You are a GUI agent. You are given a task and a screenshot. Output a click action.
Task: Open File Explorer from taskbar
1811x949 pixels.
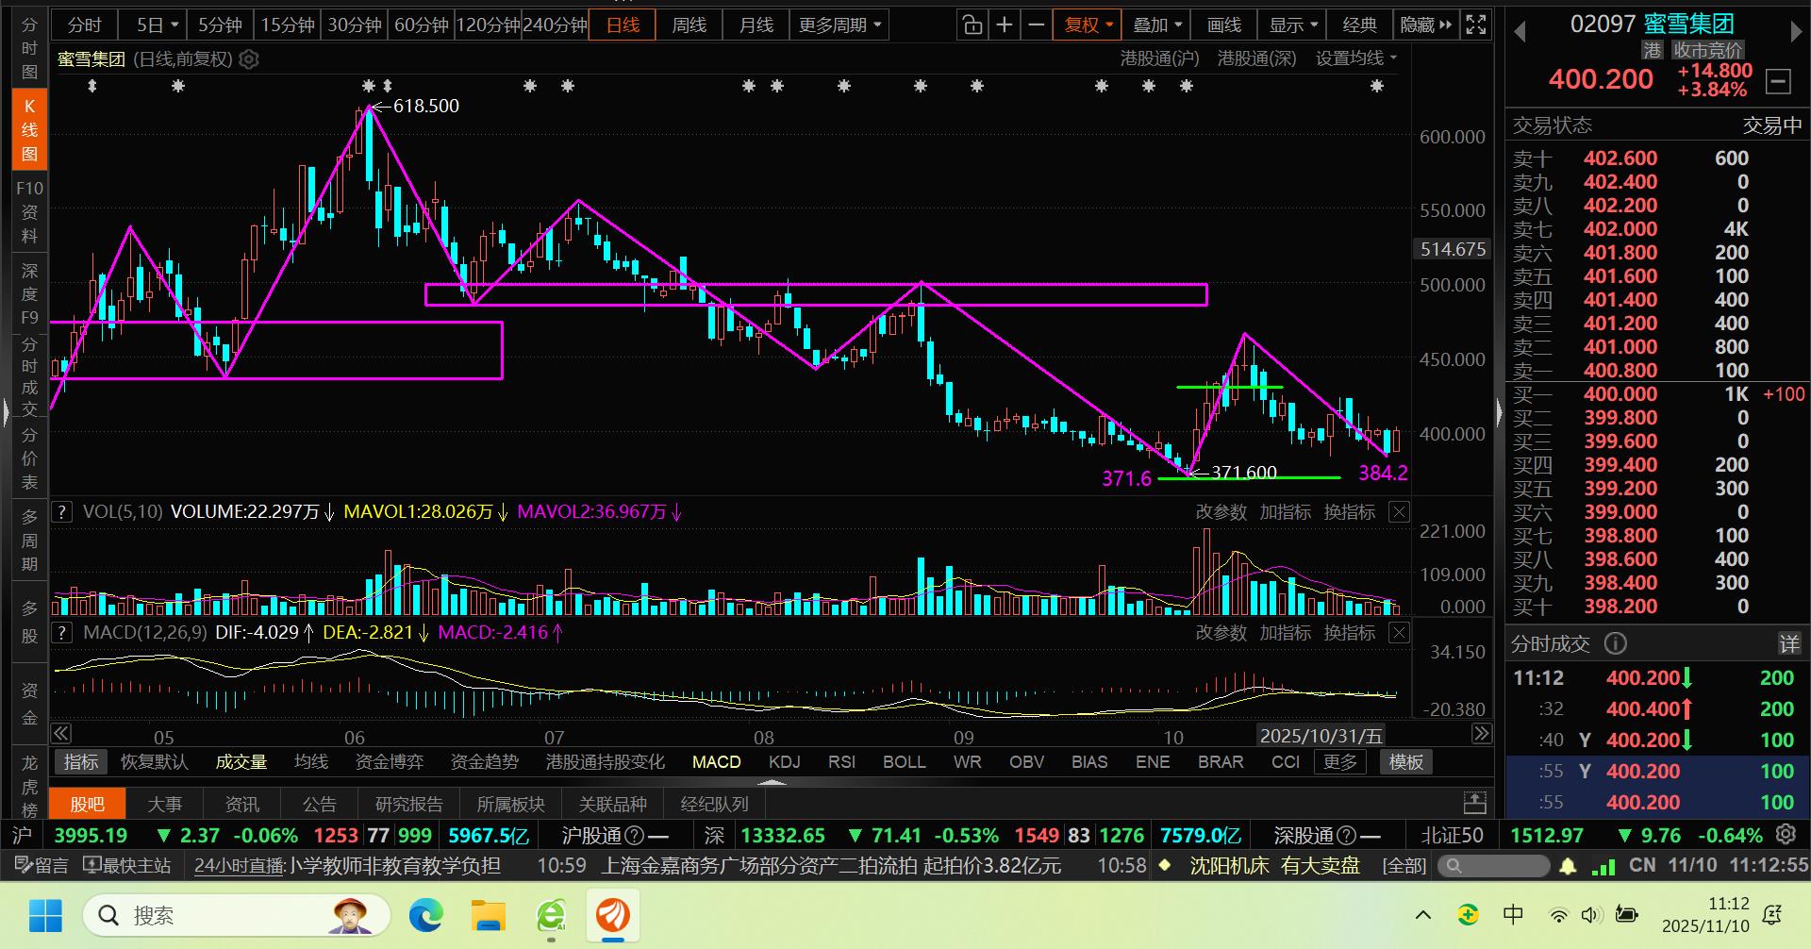pos(489,915)
